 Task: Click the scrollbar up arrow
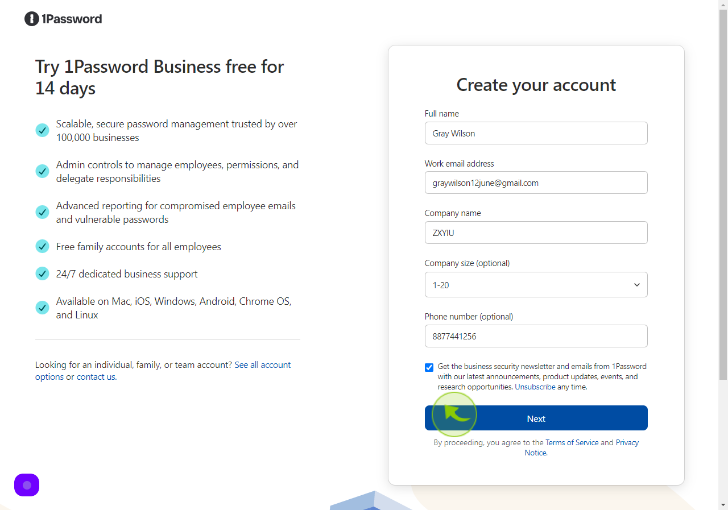click(723, 5)
